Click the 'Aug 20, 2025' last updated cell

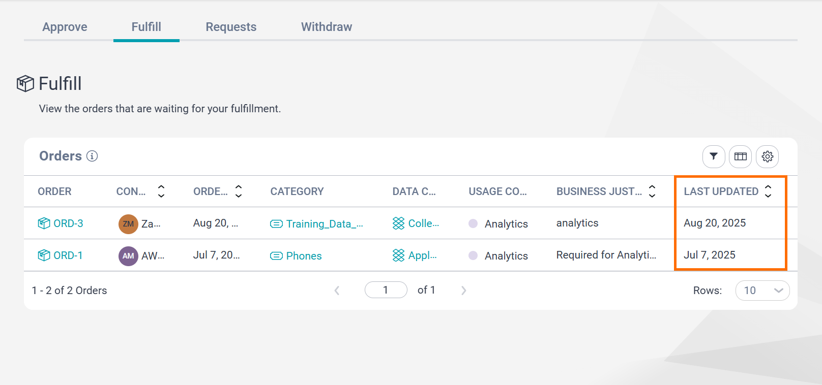click(715, 223)
